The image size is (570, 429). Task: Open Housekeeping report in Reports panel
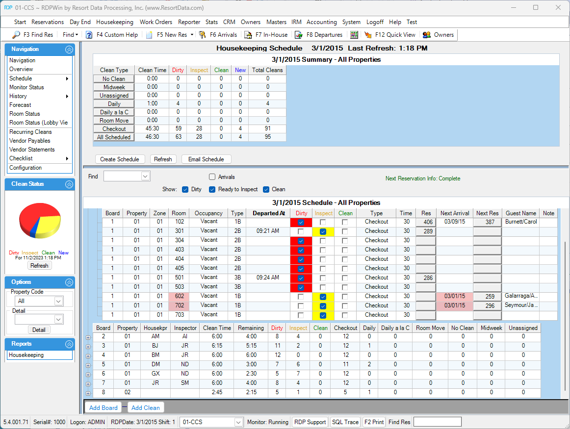coord(26,355)
